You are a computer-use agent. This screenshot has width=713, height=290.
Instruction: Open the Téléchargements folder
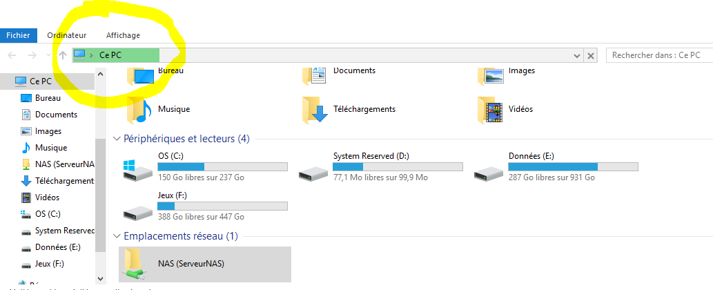pyautogui.click(x=314, y=109)
